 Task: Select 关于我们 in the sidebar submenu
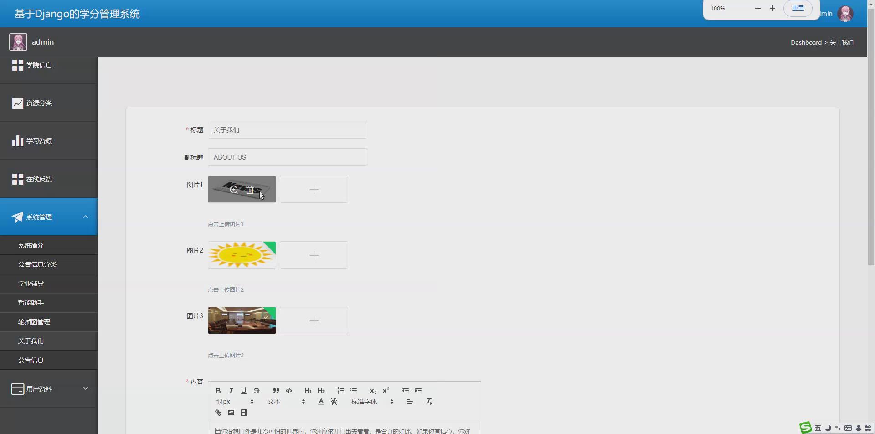[49, 341]
